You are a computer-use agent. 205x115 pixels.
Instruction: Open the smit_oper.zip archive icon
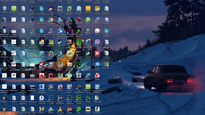pos(14,9)
